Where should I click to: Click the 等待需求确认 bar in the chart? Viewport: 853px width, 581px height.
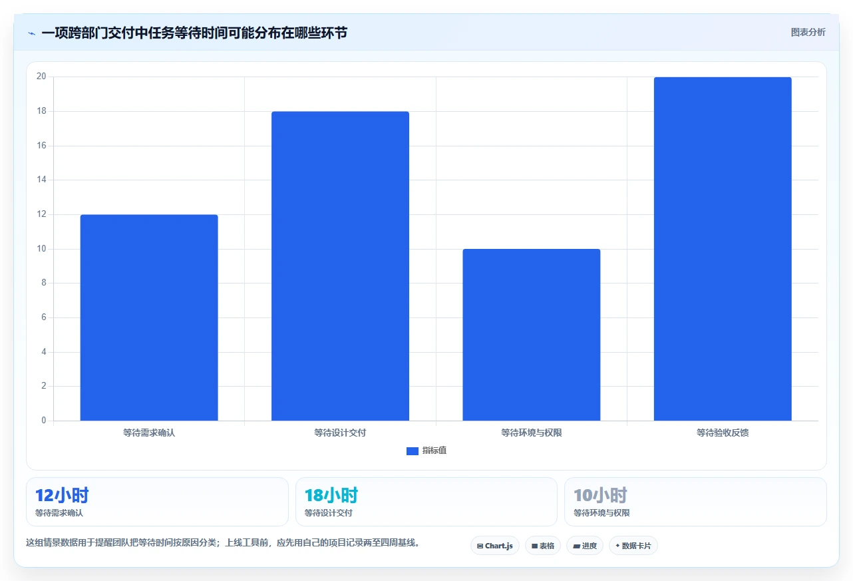click(x=149, y=317)
